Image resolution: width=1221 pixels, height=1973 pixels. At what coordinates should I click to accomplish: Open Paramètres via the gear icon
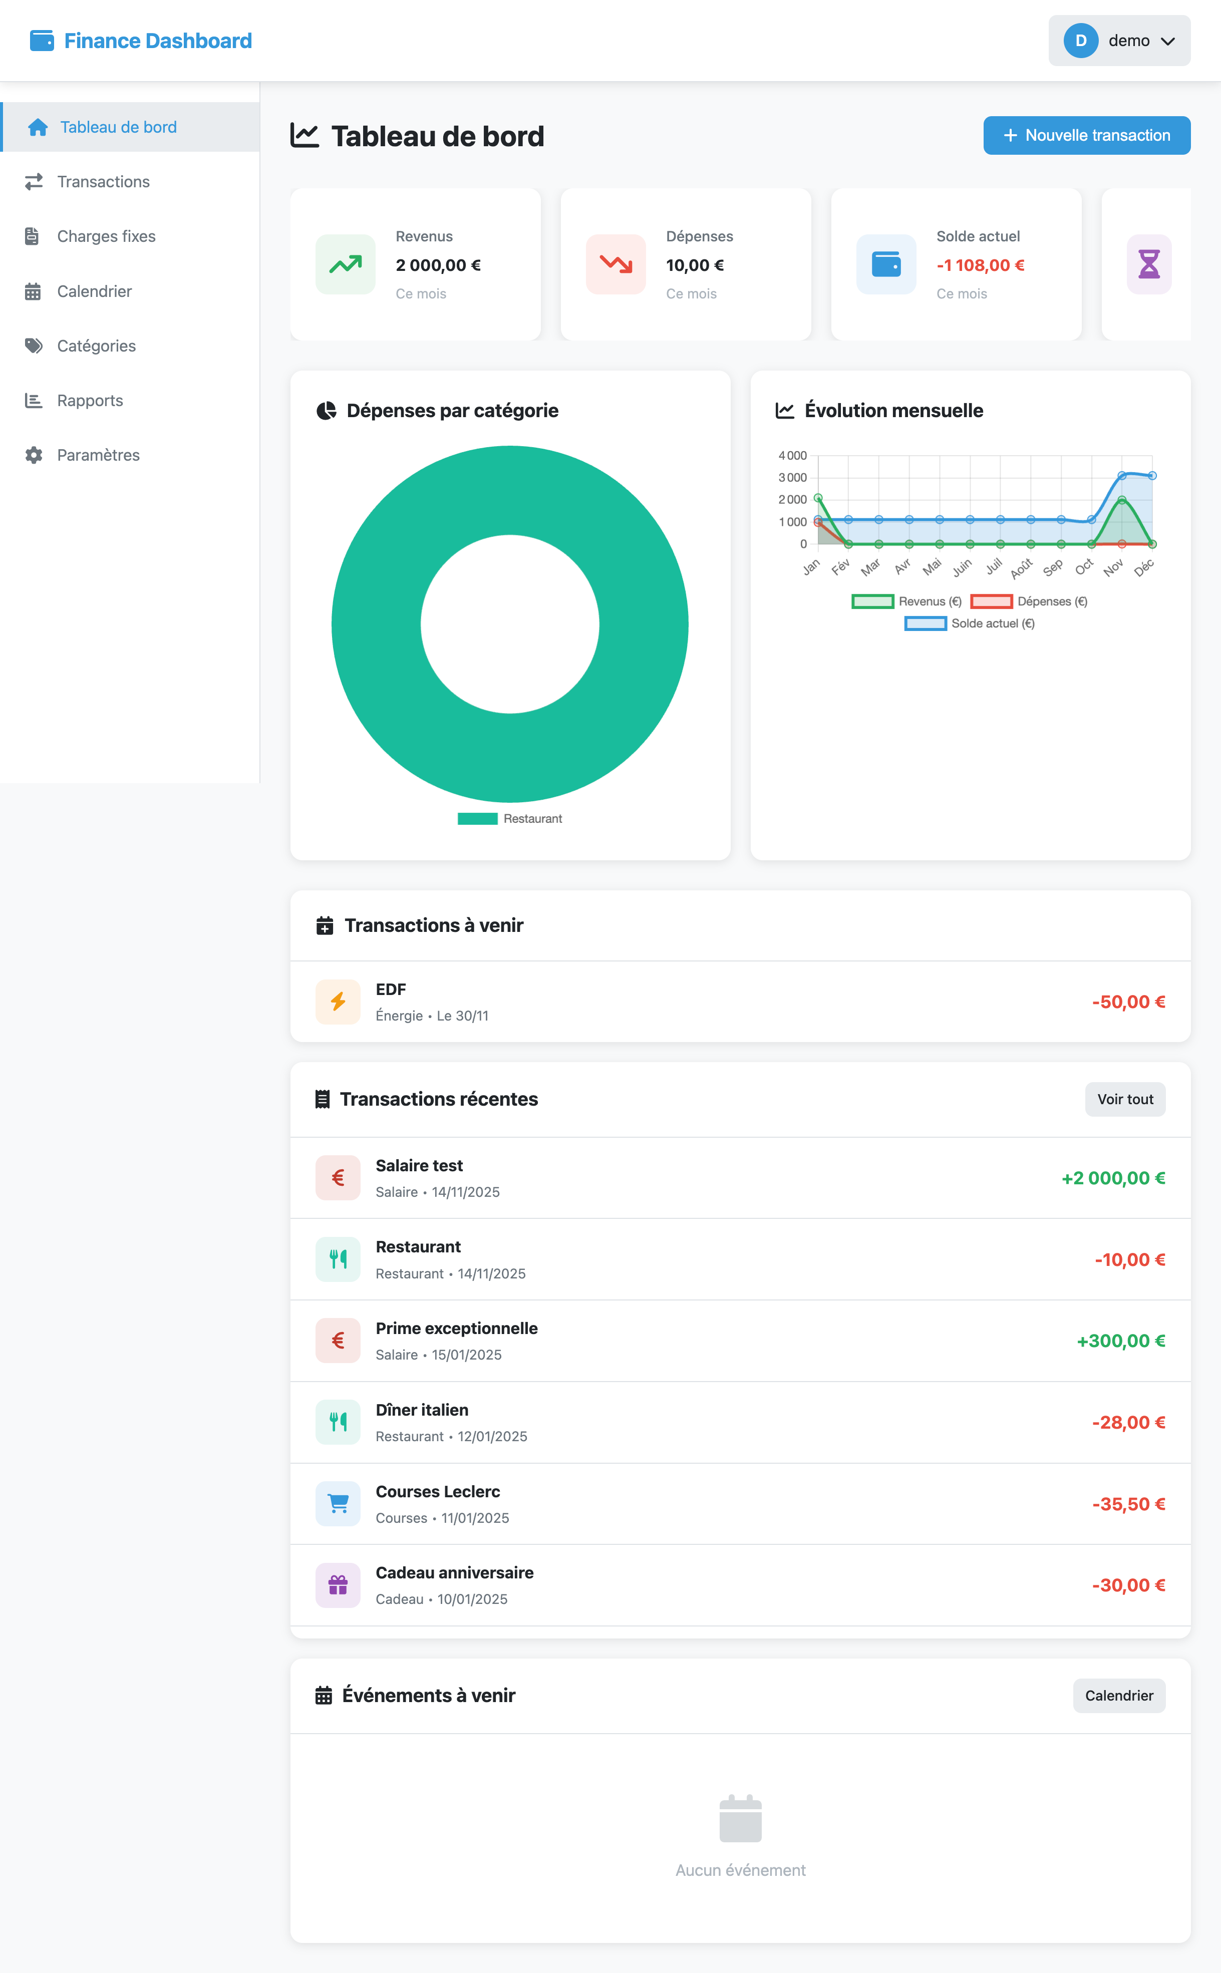[x=33, y=455]
